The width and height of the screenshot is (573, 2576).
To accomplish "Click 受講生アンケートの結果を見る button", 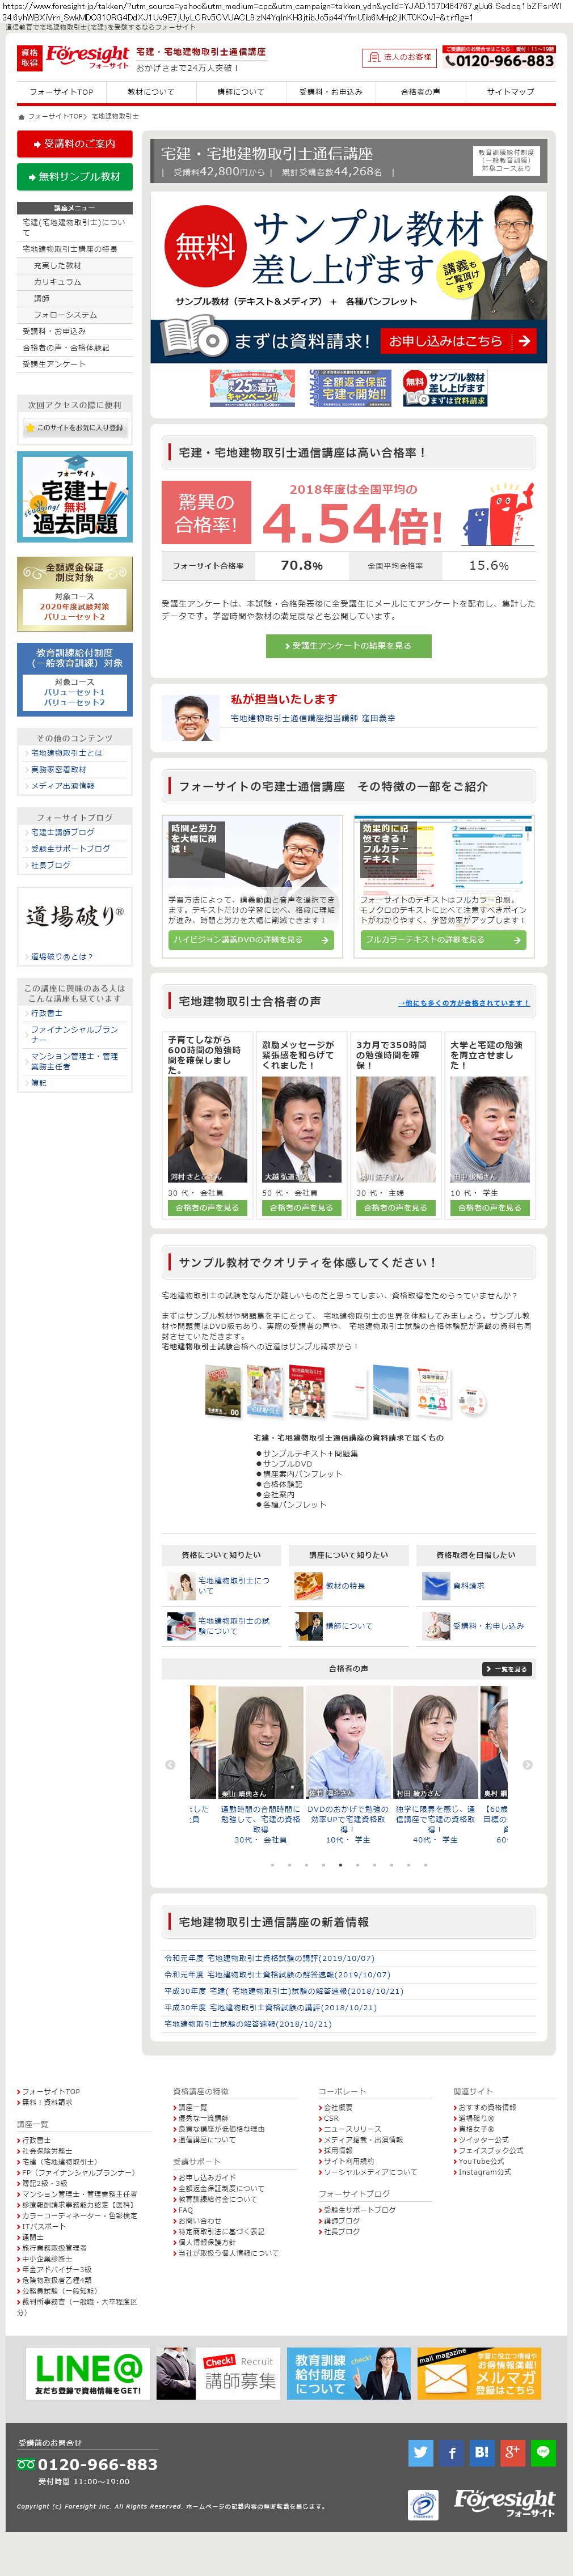I will pyautogui.click(x=349, y=646).
